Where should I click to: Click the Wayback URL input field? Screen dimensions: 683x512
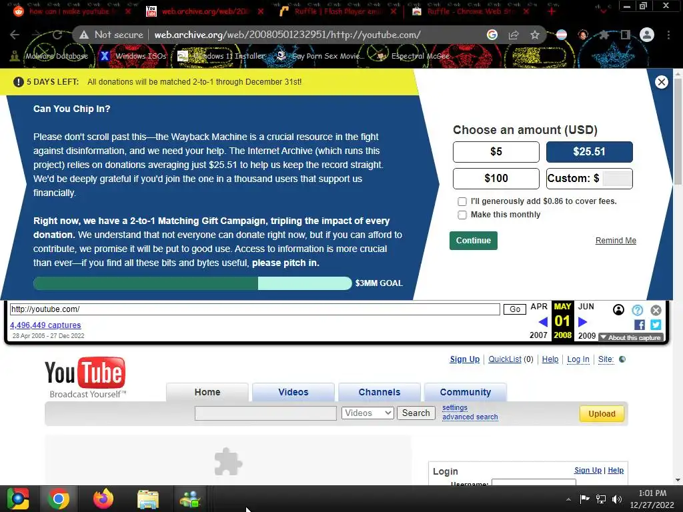click(x=255, y=309)
